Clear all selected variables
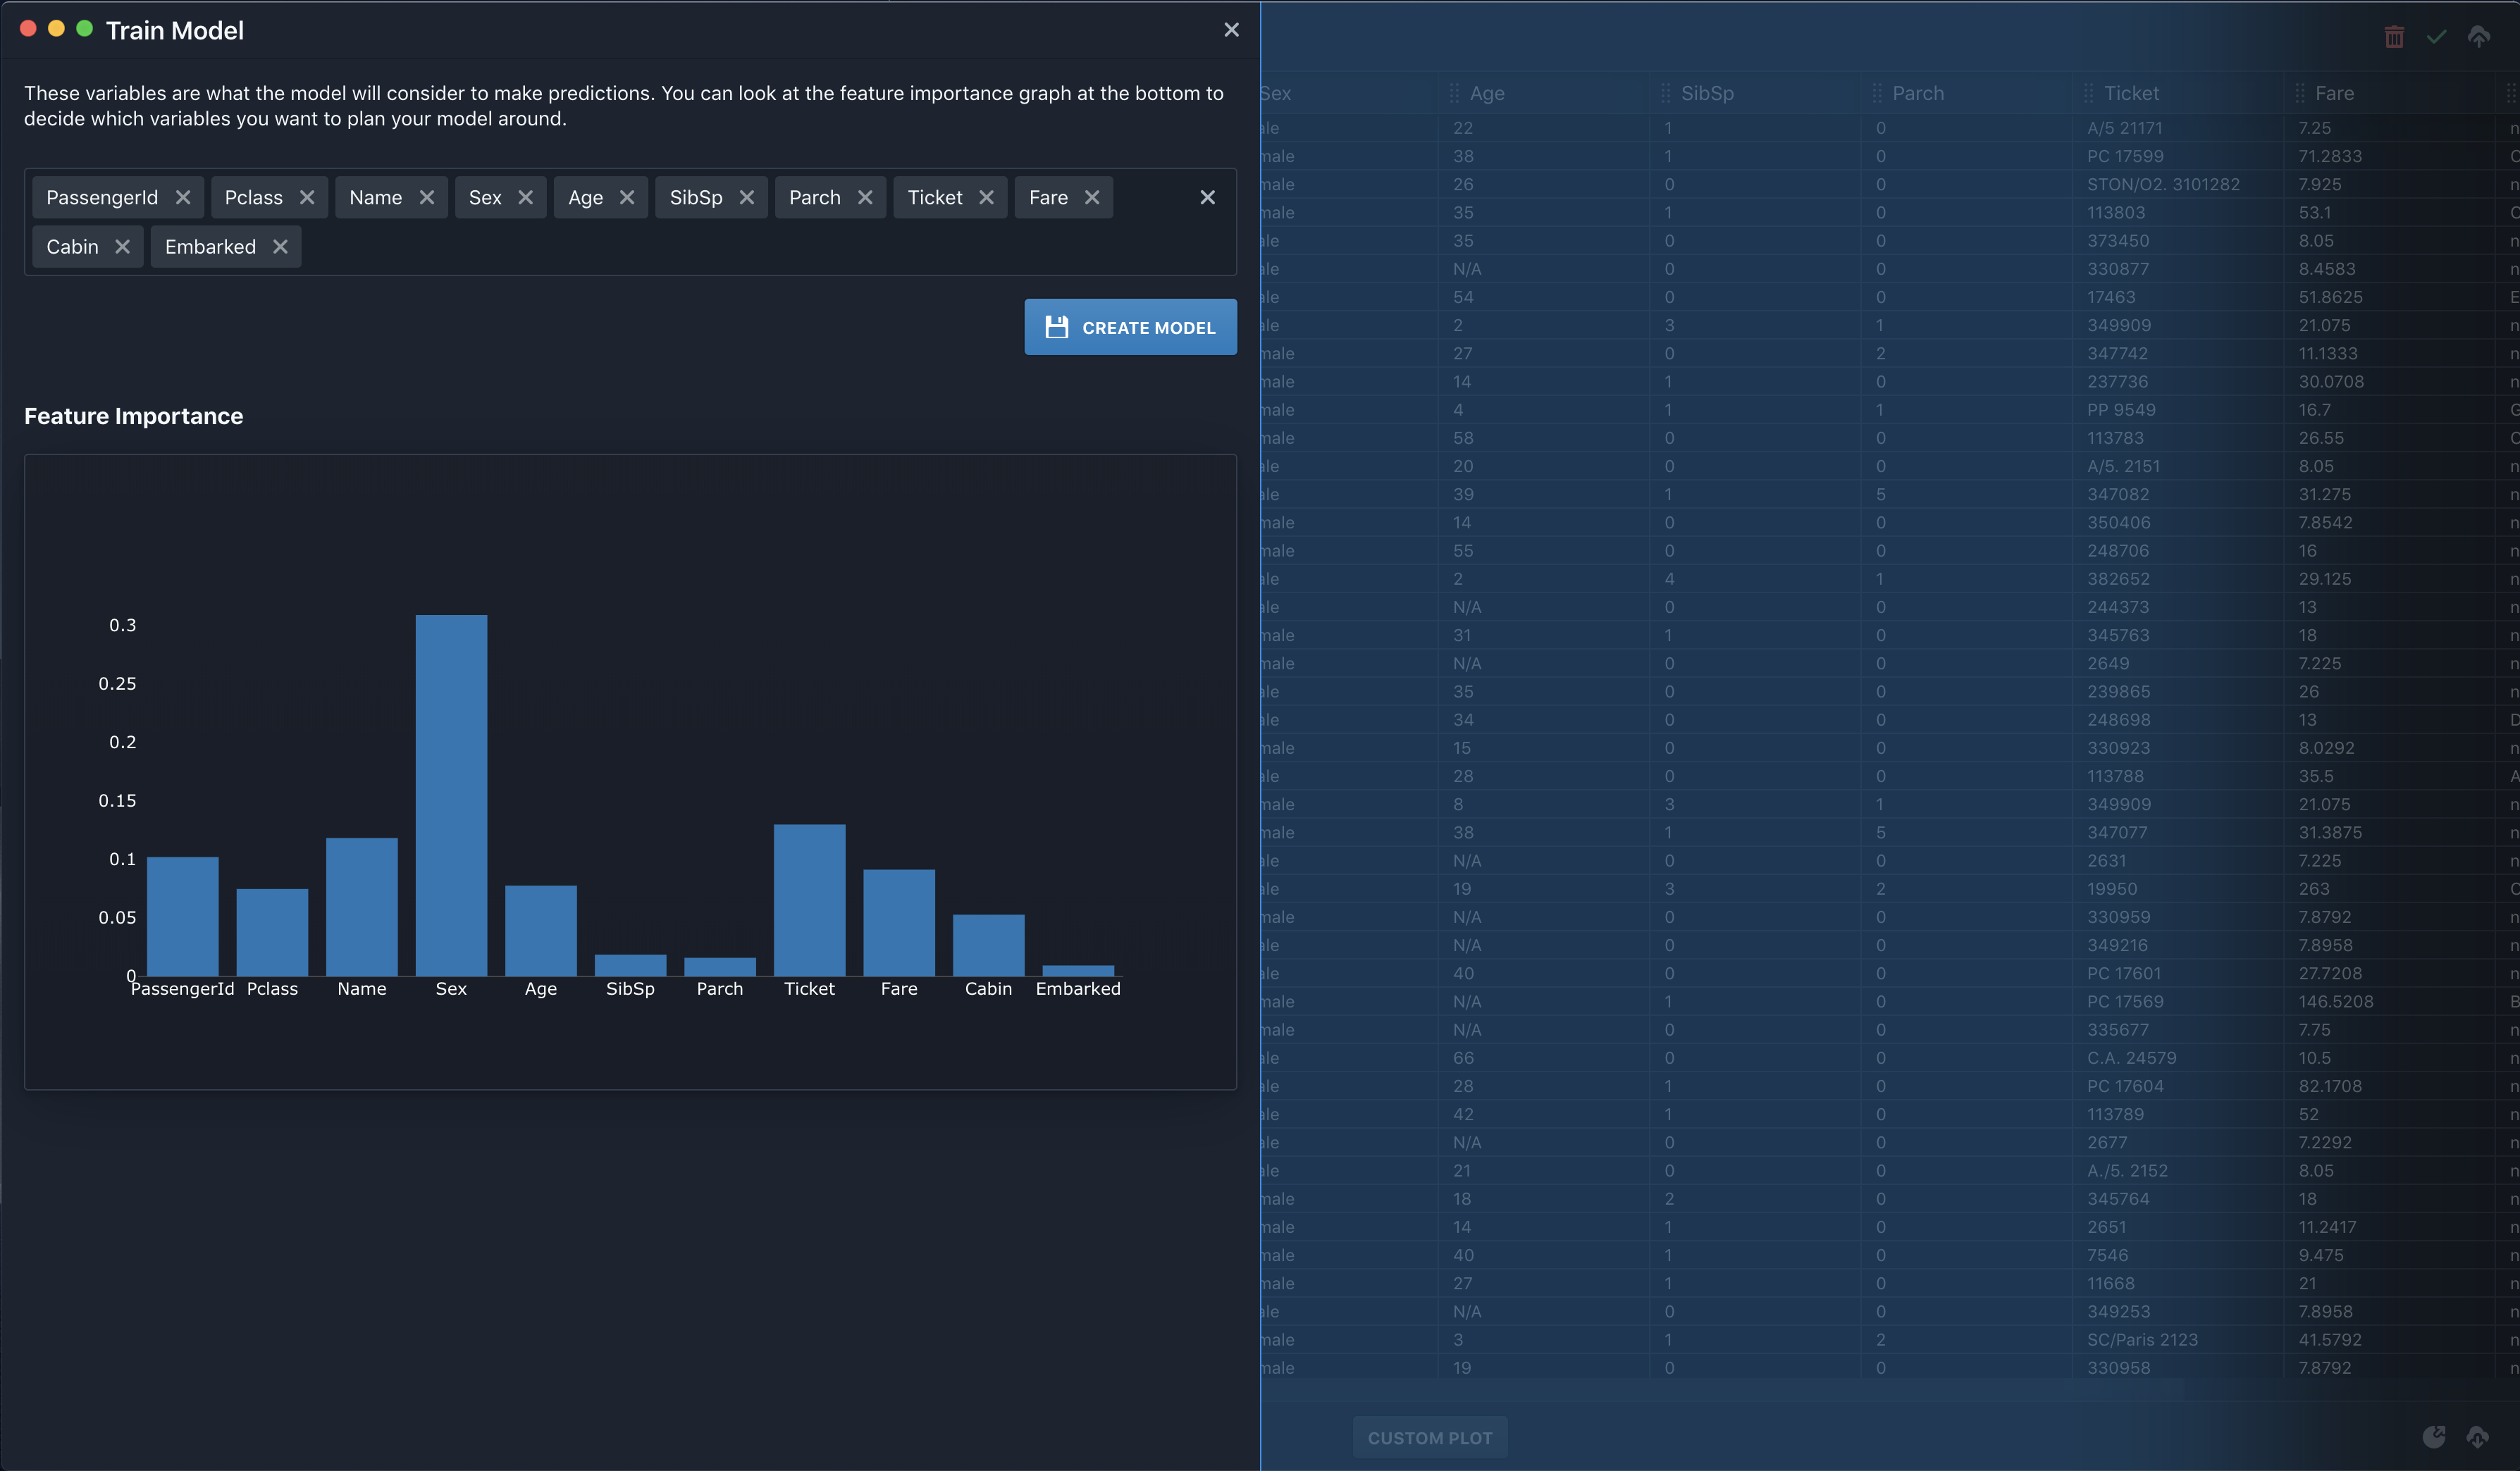Screen dimensions: 2520x1471 1207,198
